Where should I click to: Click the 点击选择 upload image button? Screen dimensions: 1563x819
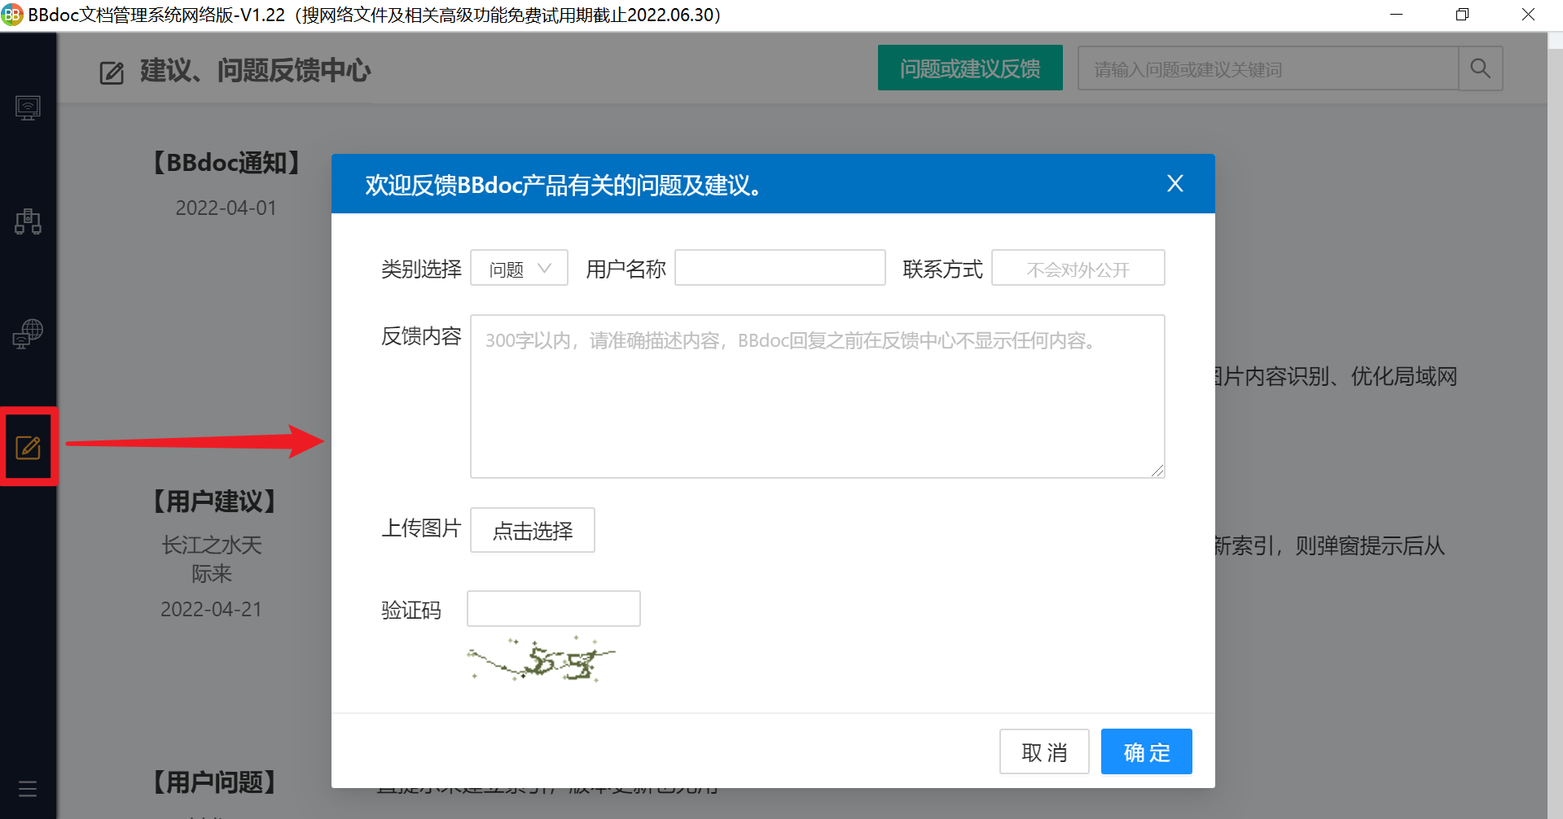[533, 530]
